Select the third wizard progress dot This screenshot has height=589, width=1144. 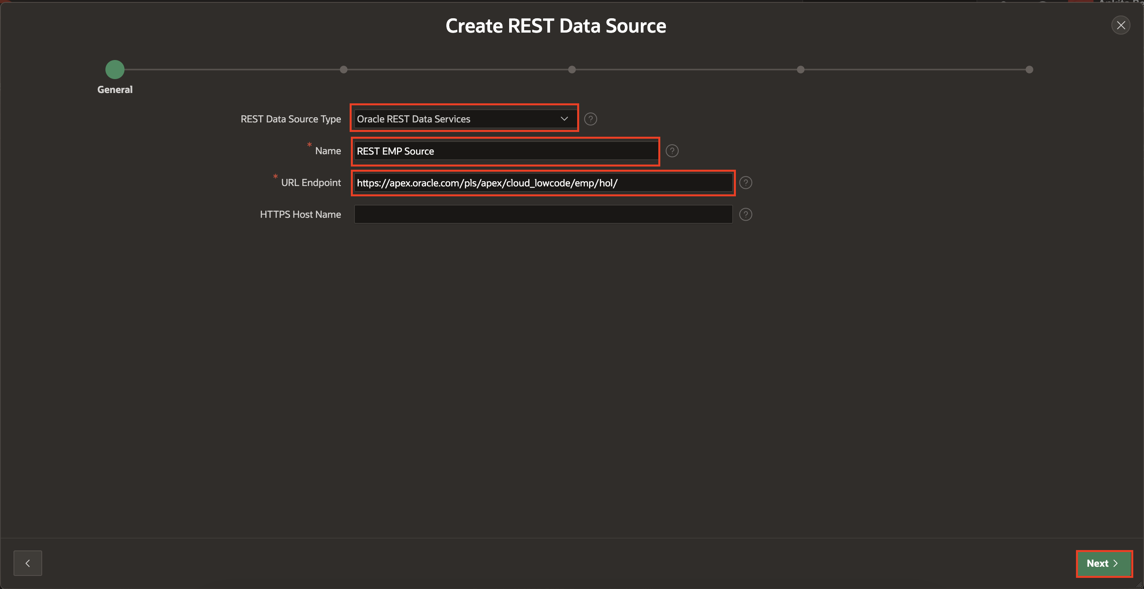[x=572, y=70]
